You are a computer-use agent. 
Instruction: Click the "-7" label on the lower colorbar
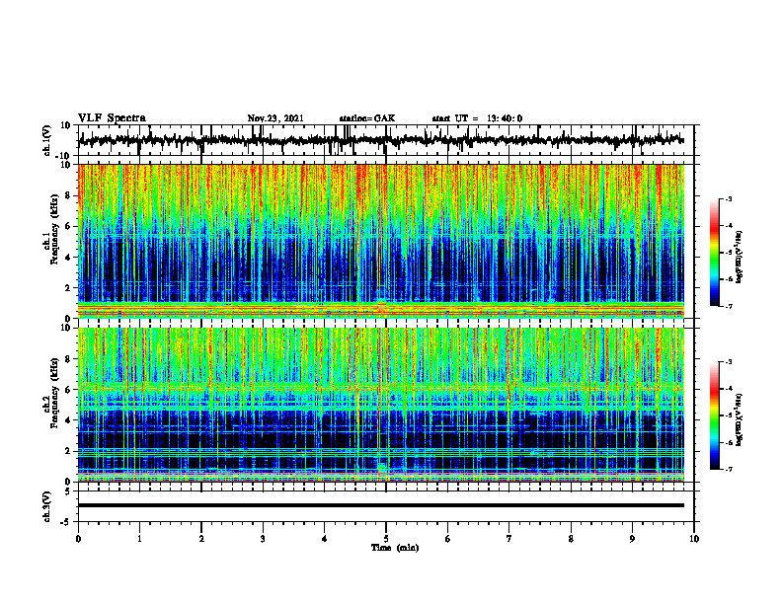point(729,469)
